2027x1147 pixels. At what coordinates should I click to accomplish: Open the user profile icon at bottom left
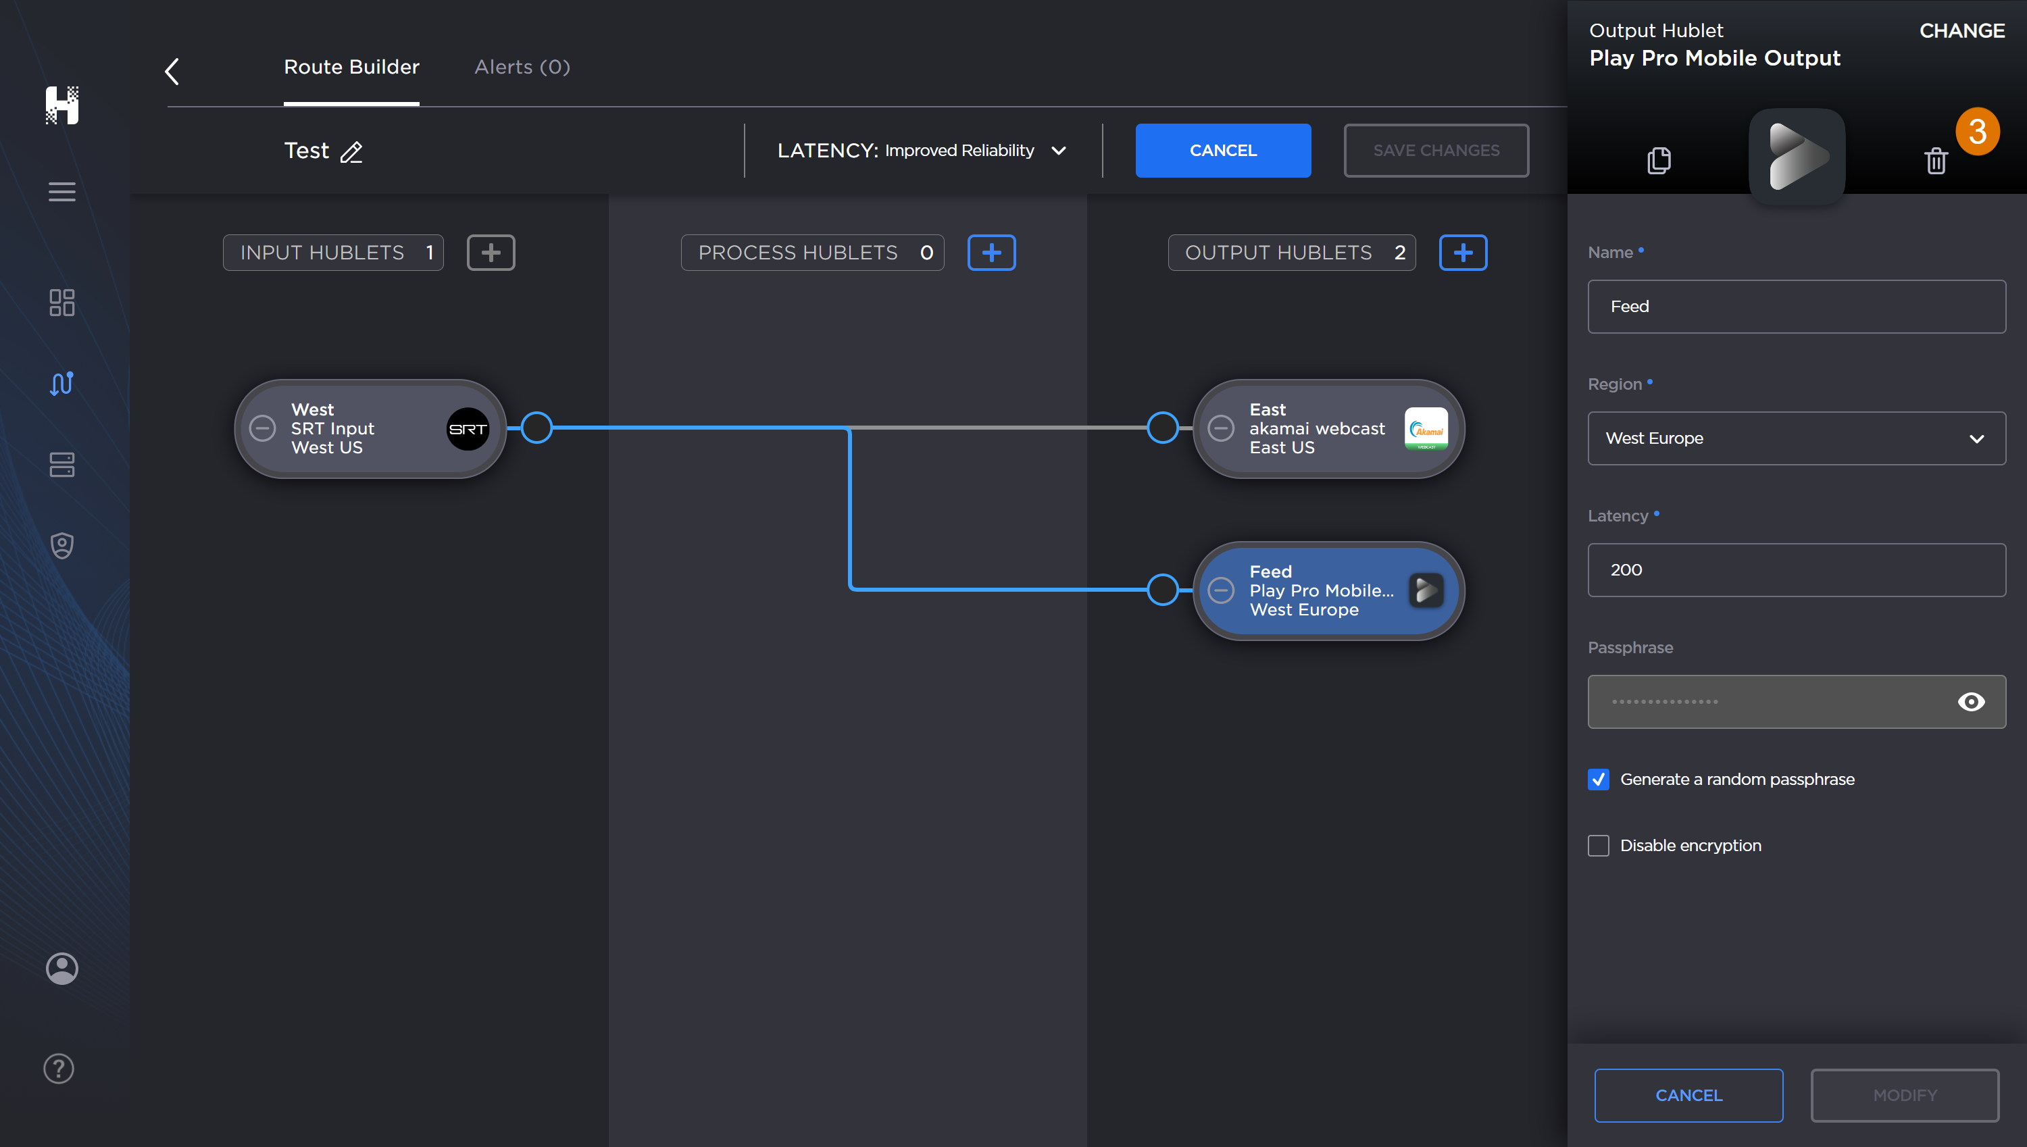pos(61,968)
